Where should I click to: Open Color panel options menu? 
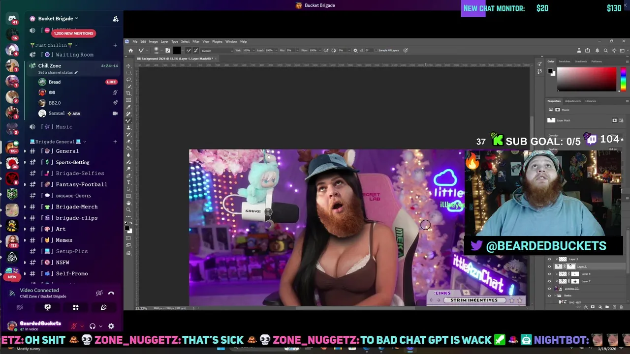627,61
